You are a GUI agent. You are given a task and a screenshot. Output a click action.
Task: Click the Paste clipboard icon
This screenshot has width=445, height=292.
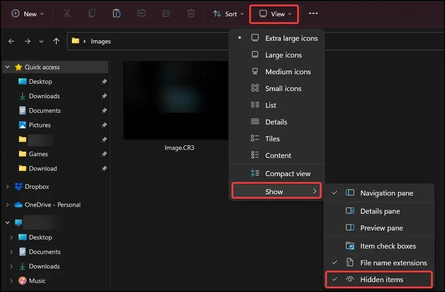[116, 13]
